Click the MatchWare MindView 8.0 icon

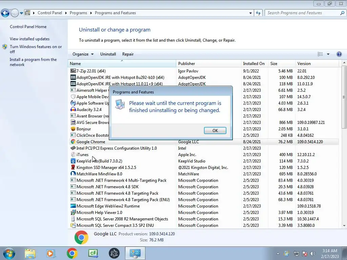[x=73, y=174]
